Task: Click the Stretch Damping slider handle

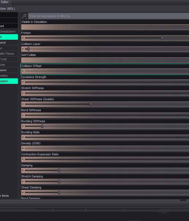Action: 59,181
